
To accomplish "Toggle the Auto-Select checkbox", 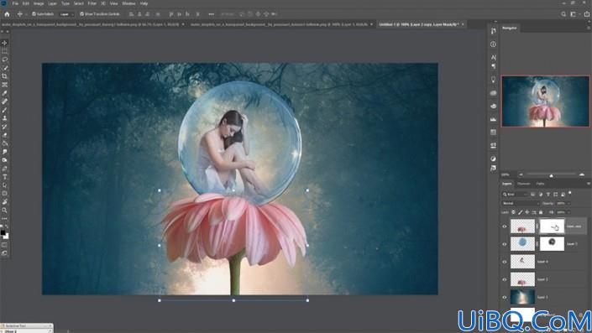I will pyautogui.click(x=34, y=14).
